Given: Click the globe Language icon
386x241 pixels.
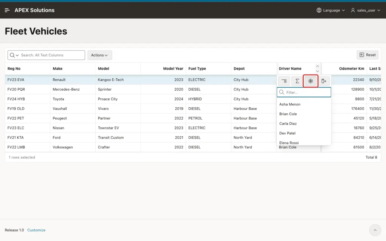Looking at the screenshot, I should pos(319,10).
